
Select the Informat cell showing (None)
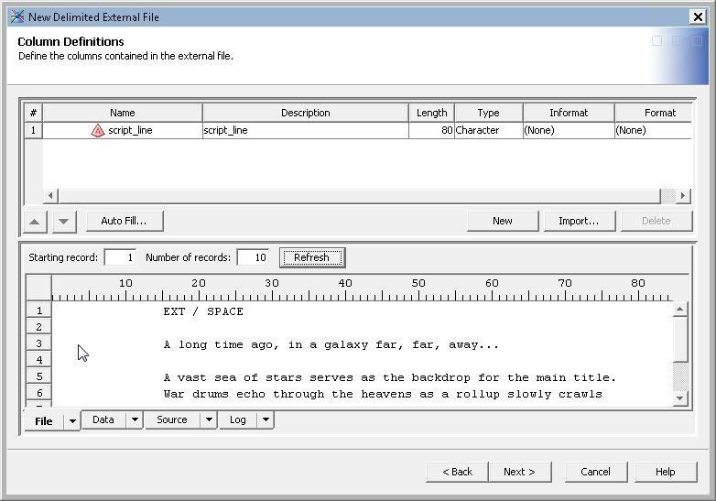(569, 131)
